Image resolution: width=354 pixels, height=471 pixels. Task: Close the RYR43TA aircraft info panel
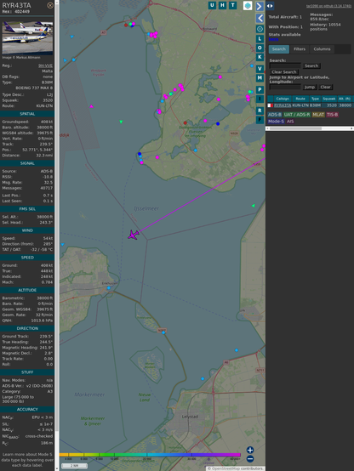click(x=50, y=5)
